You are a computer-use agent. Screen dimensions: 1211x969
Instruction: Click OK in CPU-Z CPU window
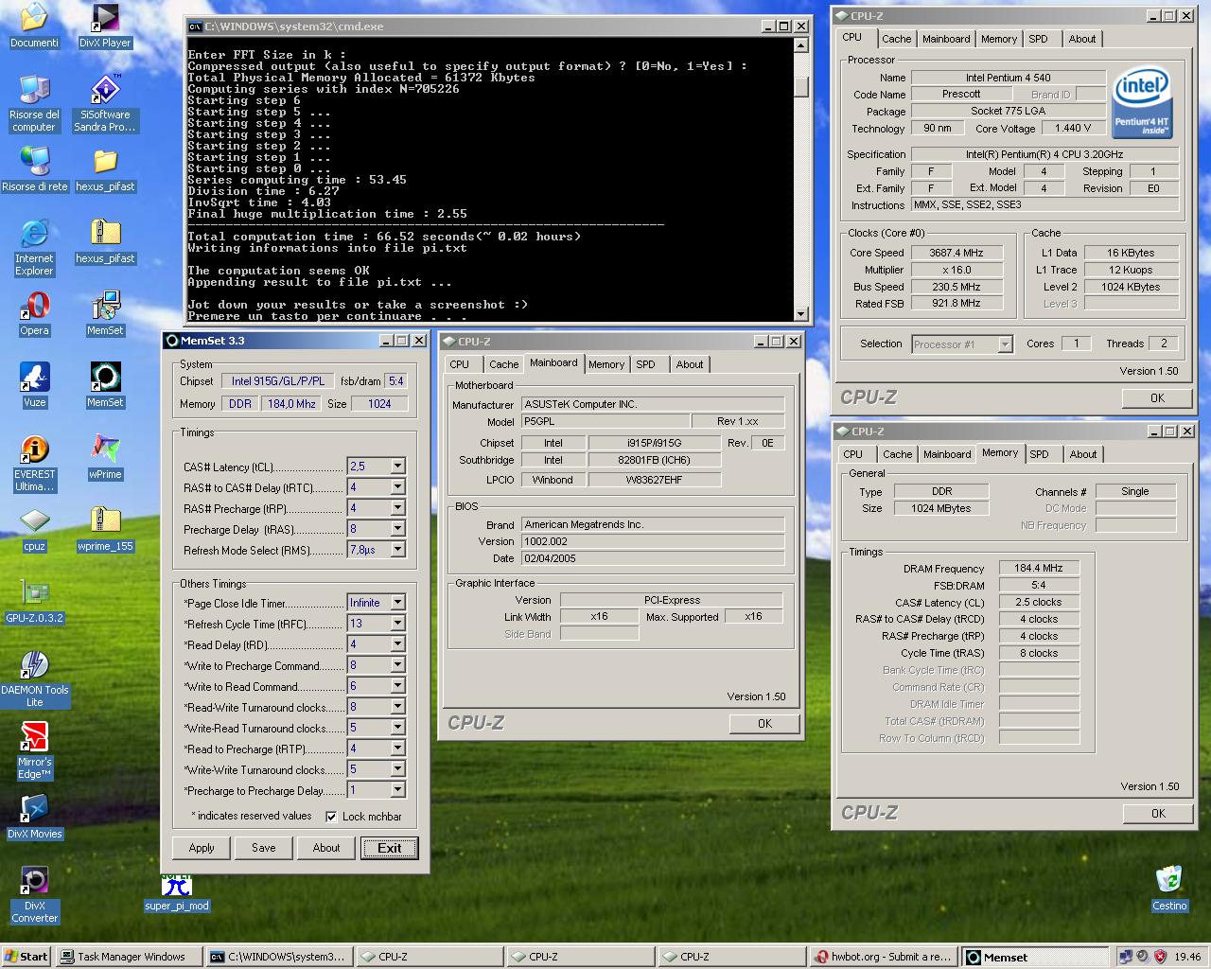coord(1157,397)
